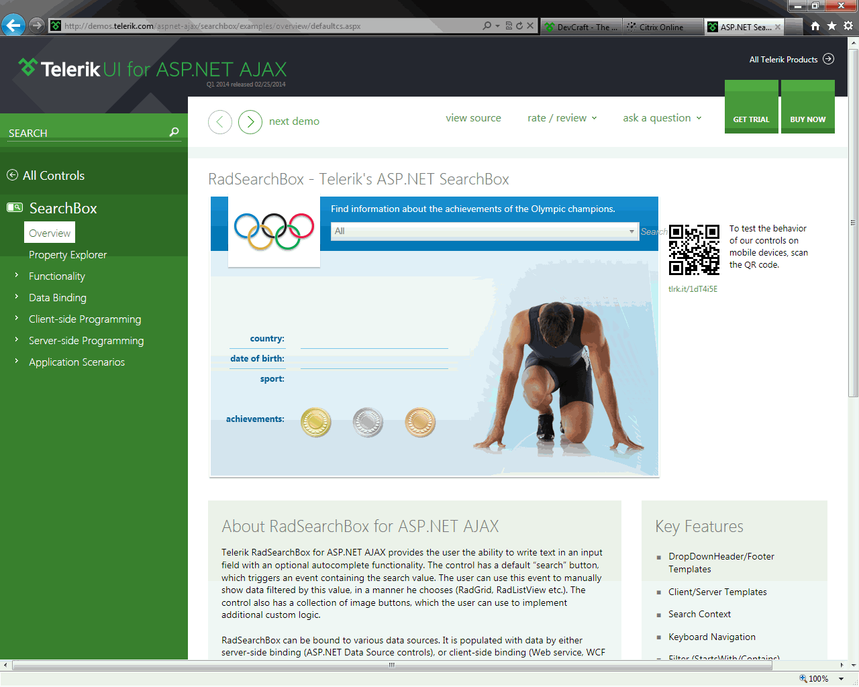The image size is (859, 687).
Task: Click the Olympic rings logo
Action: click(x=274, y=231)
